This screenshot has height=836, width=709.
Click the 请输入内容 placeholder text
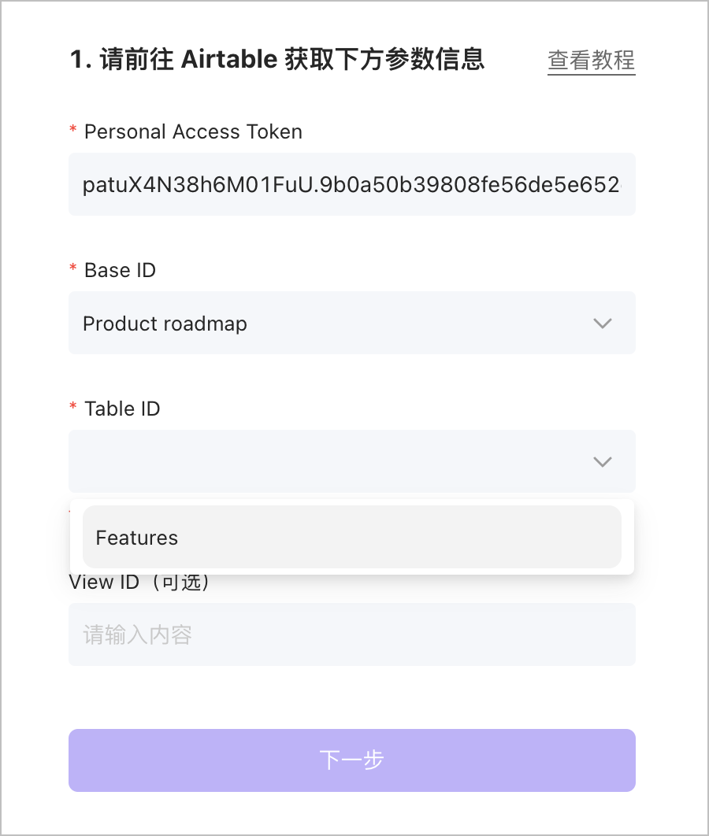pos(138,634)
